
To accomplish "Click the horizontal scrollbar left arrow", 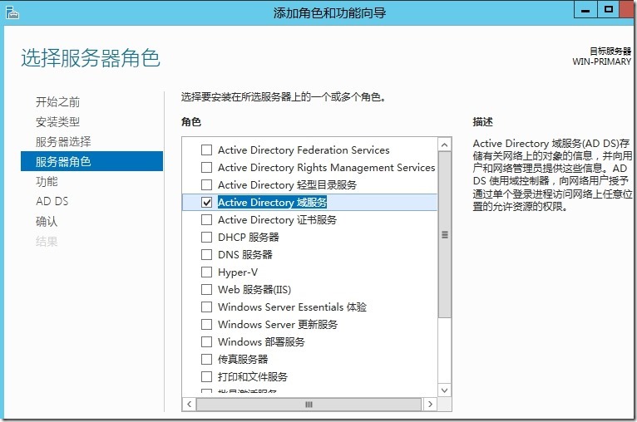I will point(189,405).
